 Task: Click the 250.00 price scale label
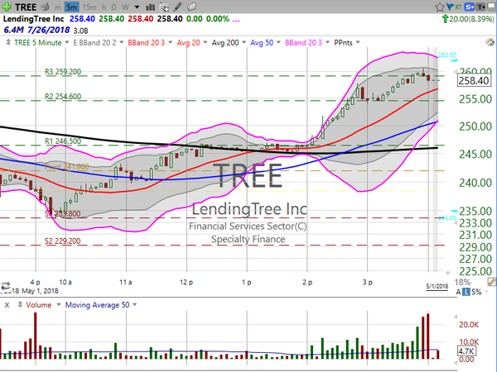tap(475, 126)
